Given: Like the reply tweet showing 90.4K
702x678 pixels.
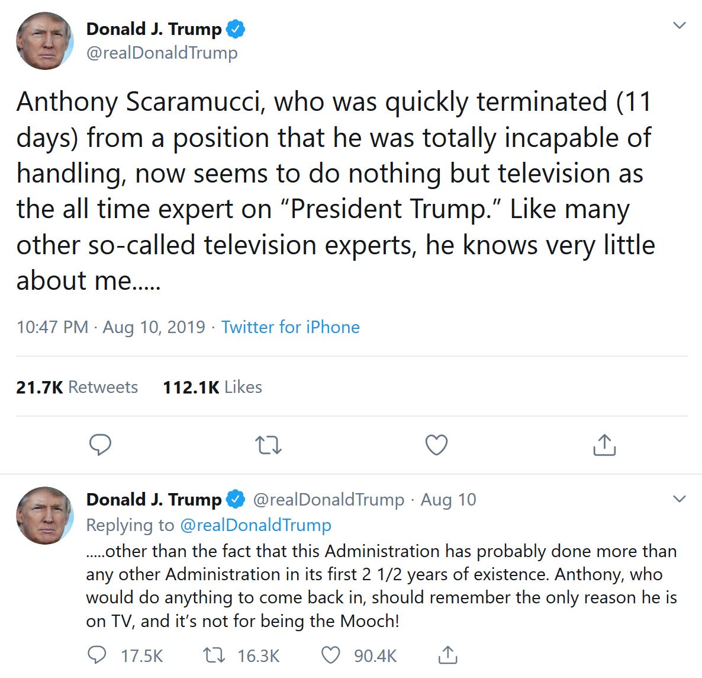Looking at the screenshot, I should point(331,655).
